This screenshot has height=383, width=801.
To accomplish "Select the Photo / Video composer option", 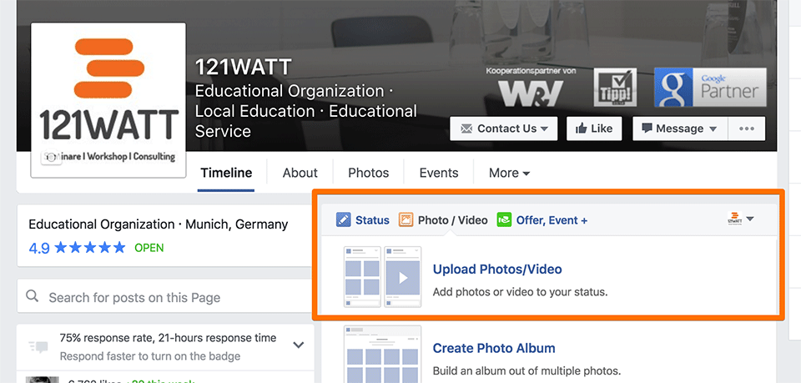I will point(443,220).
